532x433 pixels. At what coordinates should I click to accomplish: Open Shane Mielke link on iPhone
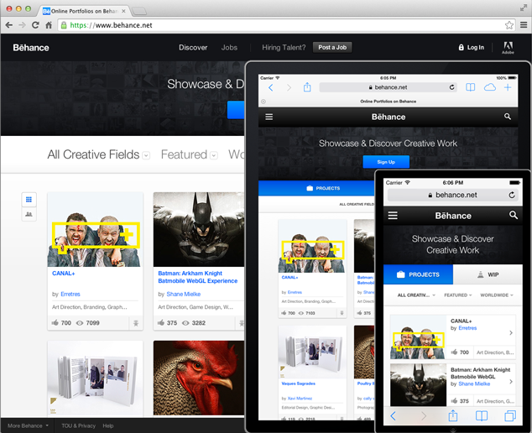474,383
